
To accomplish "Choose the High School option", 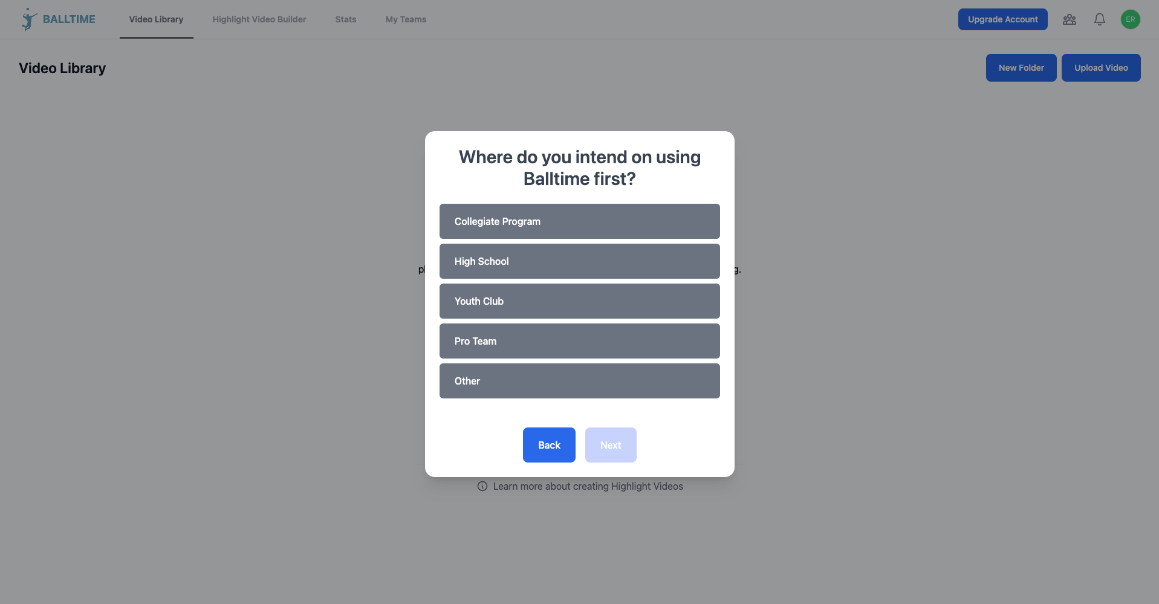I will pyautogui.click(x=579, y=261).
